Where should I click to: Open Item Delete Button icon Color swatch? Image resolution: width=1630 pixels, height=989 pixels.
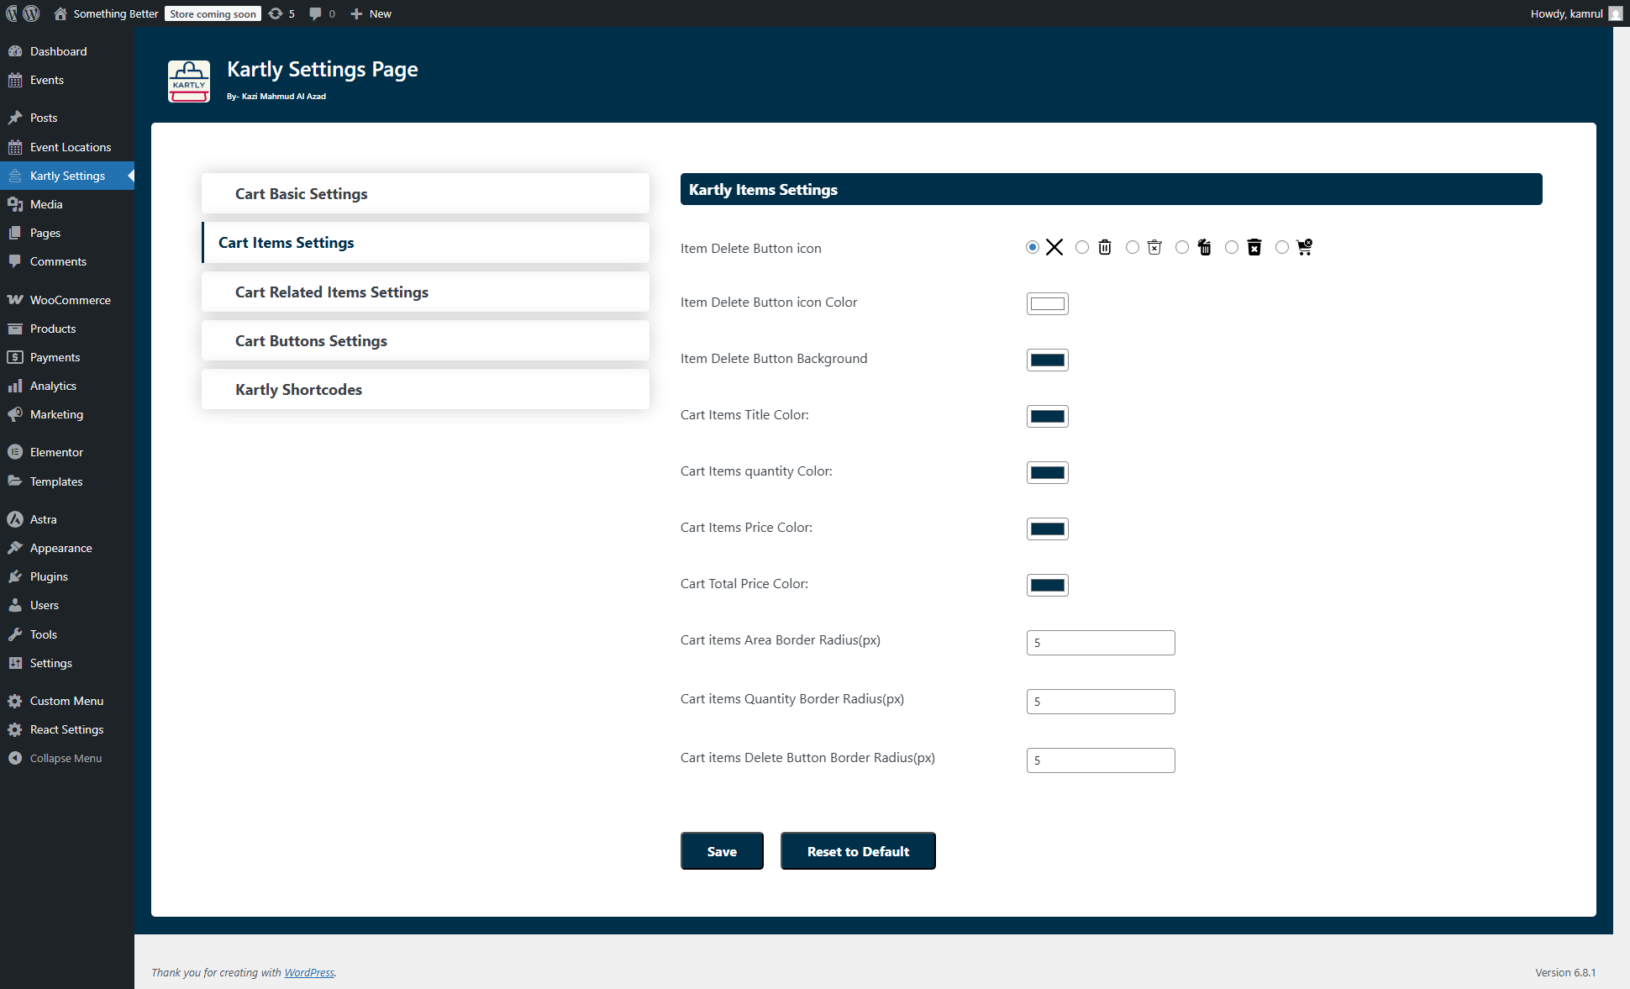click(1048, 303)
